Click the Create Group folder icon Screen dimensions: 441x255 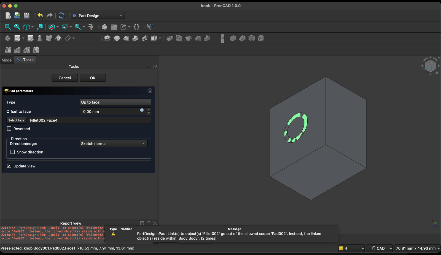pyautogui.click(x=114, y=27)
